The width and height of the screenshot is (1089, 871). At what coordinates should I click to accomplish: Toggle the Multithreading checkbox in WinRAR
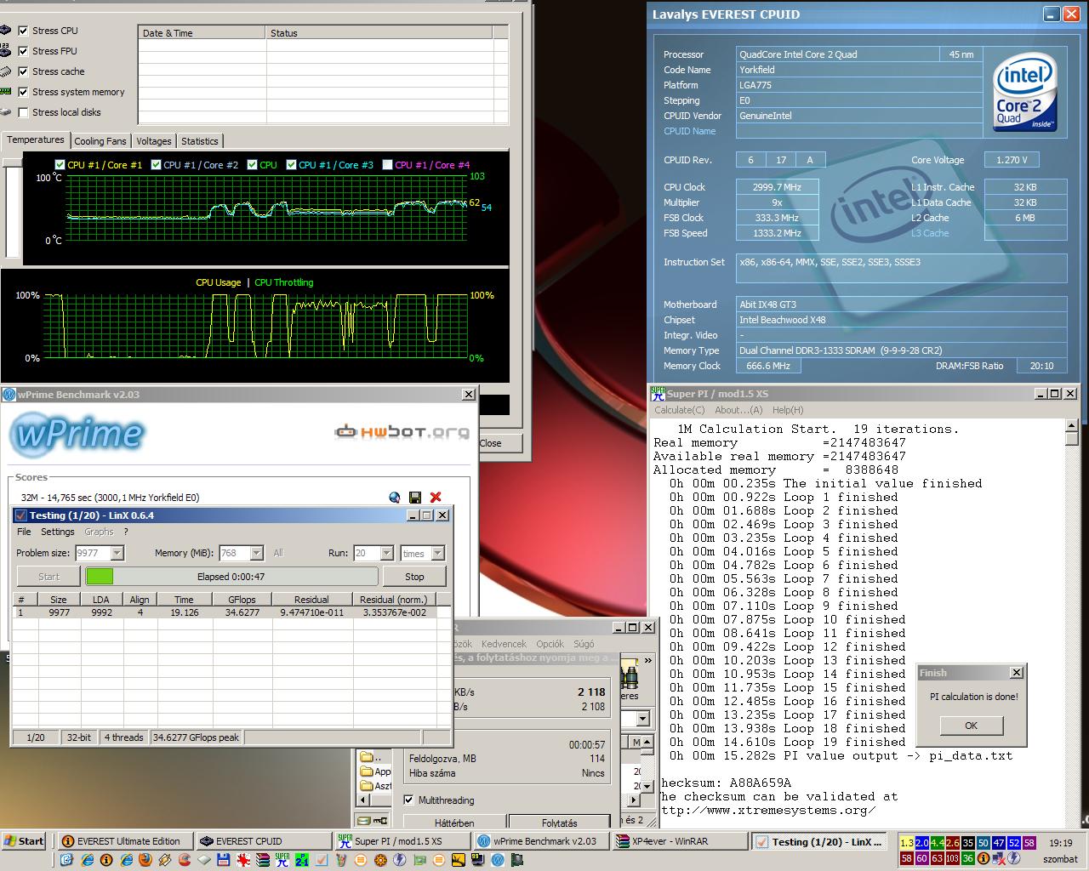coord(408,800)
